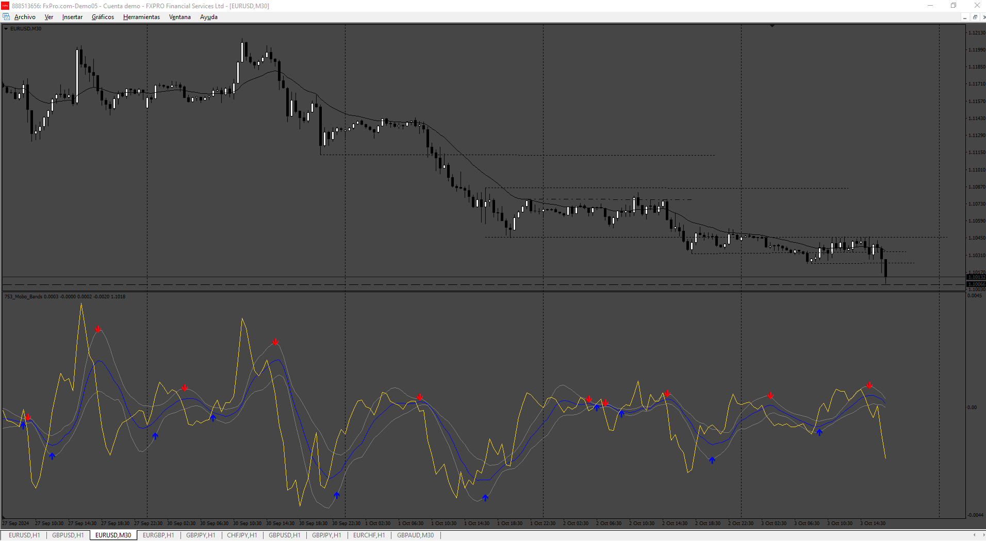Click the 27 Sep 2024 time label
This screenshot has height=541, width=986.
tap(16, 523)
